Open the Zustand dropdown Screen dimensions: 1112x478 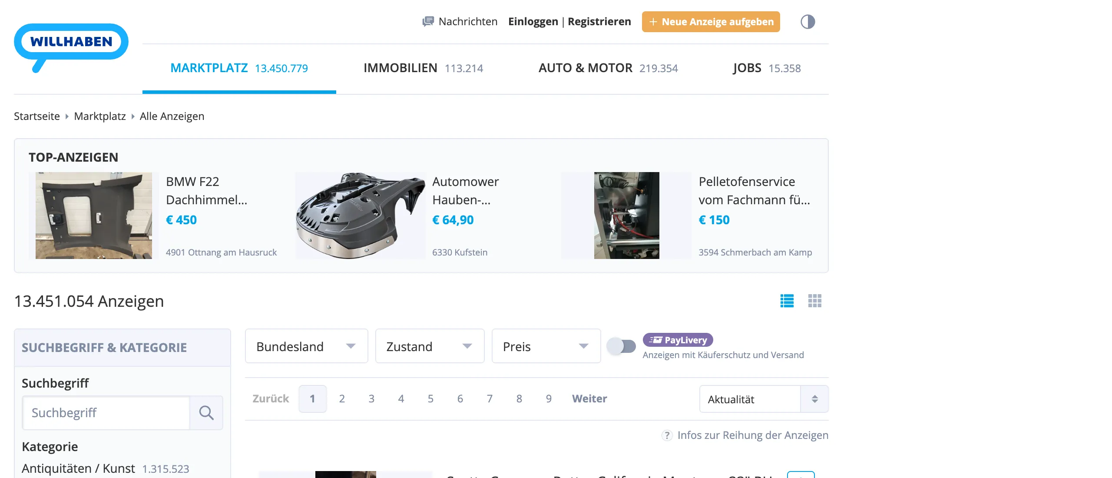point(430,346)
